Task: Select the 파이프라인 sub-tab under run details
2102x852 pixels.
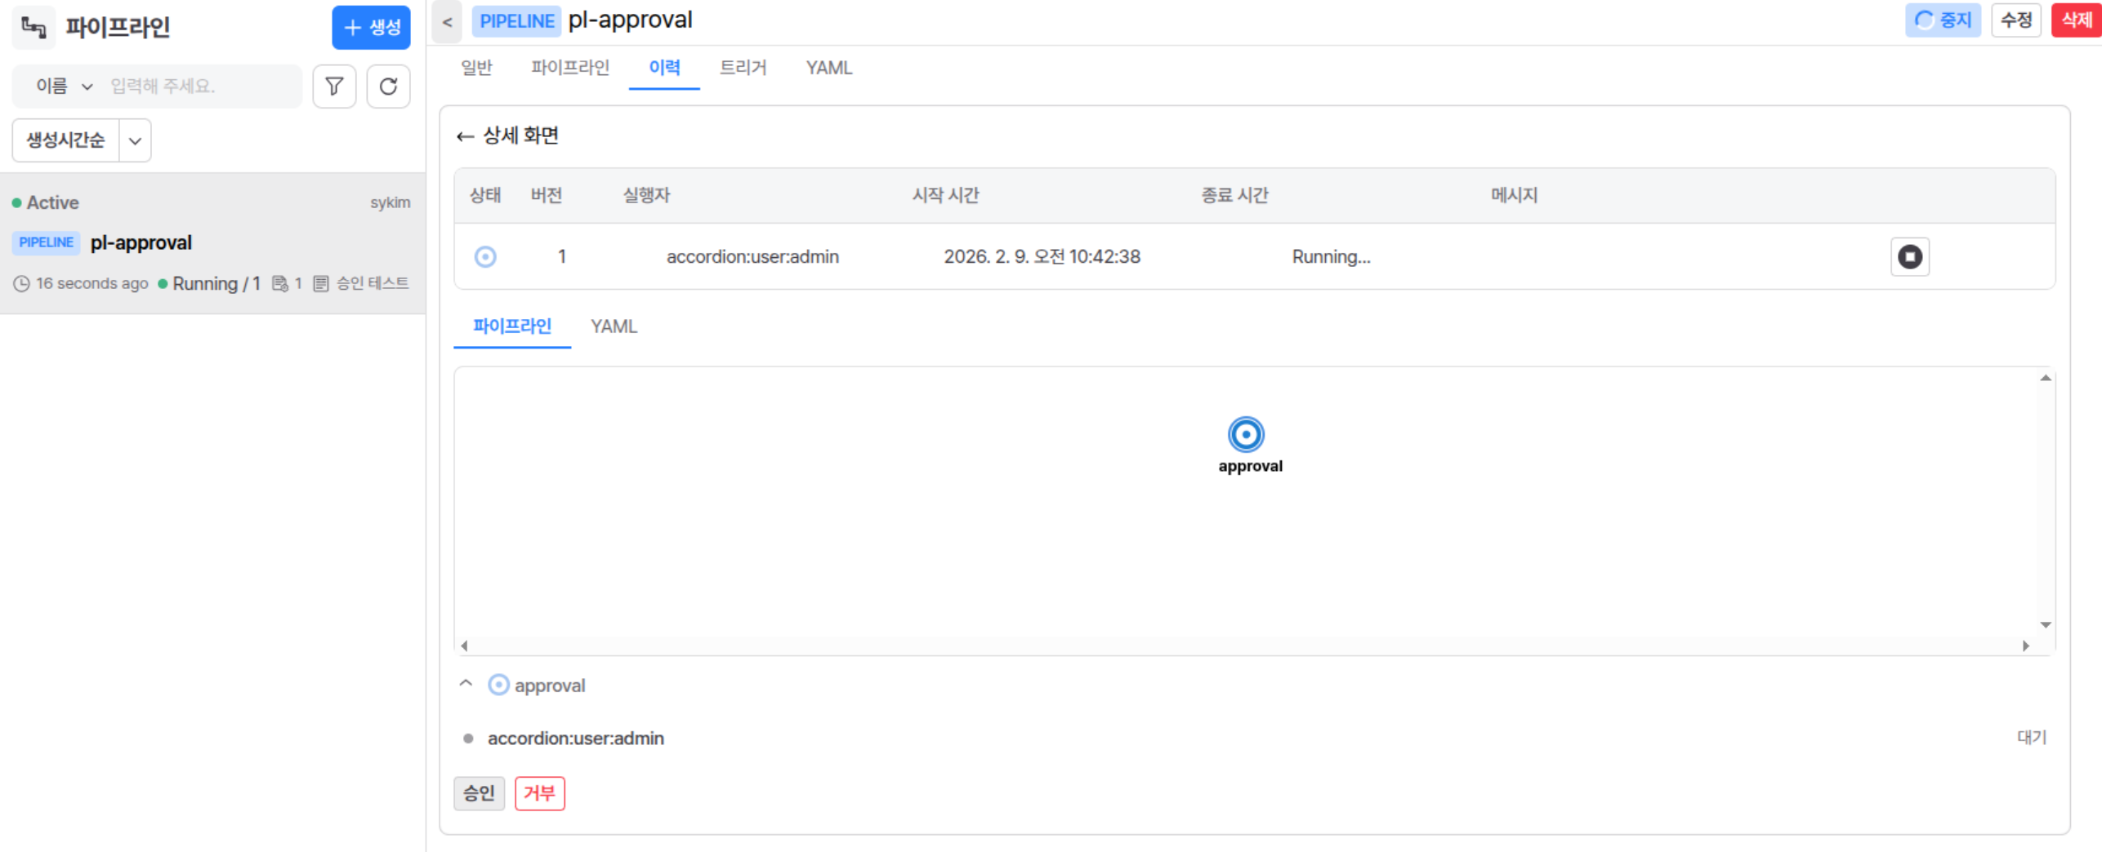Action: (512, 326)
